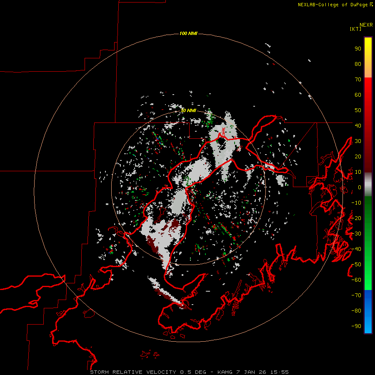This screenshot has height=375, width=375.
Task: Click the NEXR label above the color scale
Action: point(366,25)
